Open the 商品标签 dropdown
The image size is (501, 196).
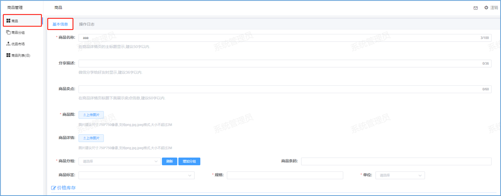pyautogui.click(x=136, y=175)
